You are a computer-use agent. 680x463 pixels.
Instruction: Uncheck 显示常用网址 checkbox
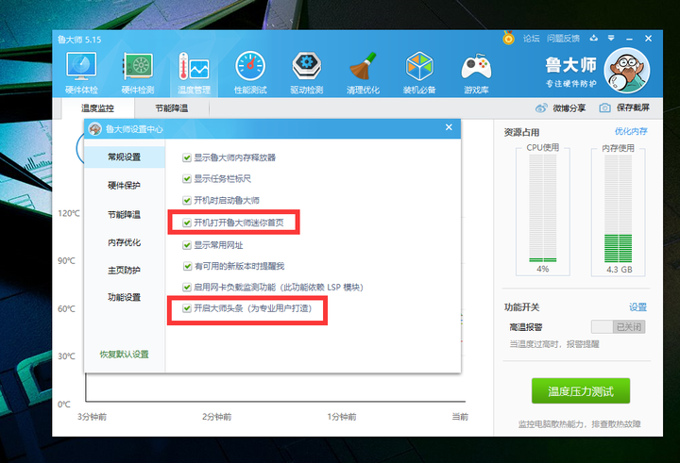(187, 245)
